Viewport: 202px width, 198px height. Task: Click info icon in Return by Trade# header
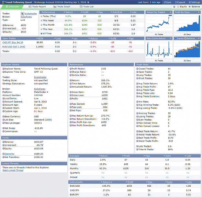[171, 12]
